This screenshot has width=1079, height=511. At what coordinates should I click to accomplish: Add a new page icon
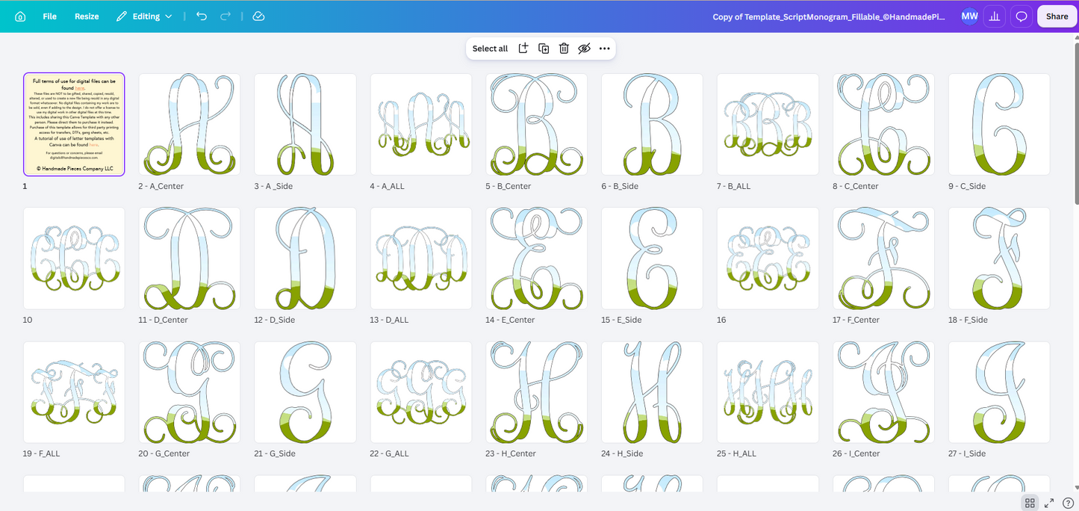[x=523, y=49]
